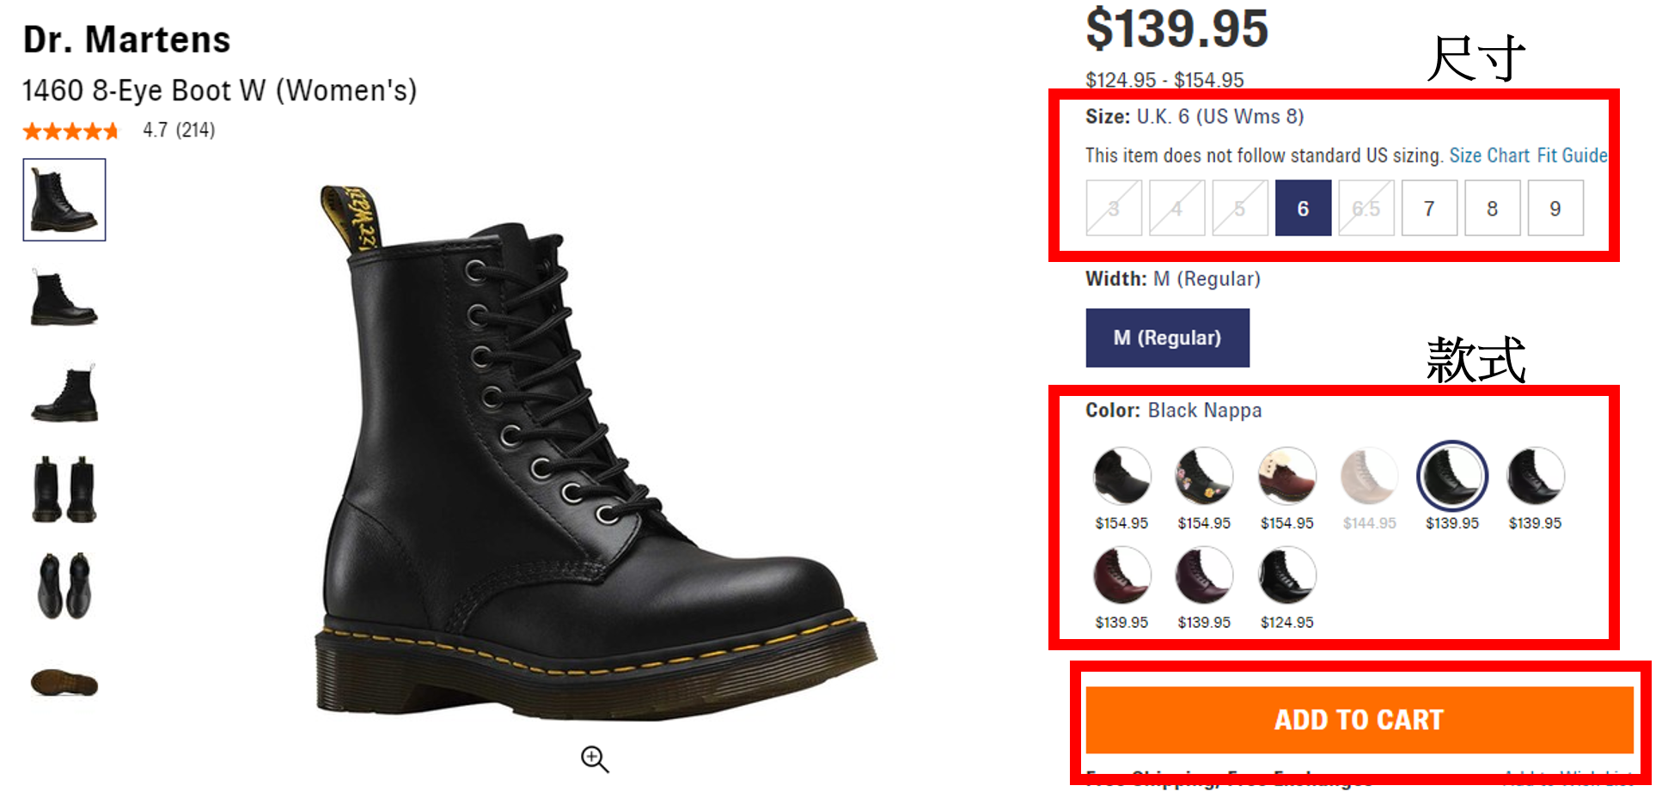Select size 7

[x=1429, y=209]
